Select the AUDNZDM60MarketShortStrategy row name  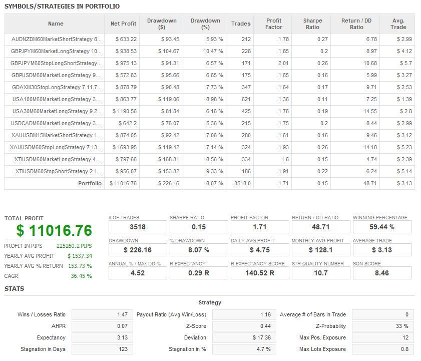(x=57, y=39)
